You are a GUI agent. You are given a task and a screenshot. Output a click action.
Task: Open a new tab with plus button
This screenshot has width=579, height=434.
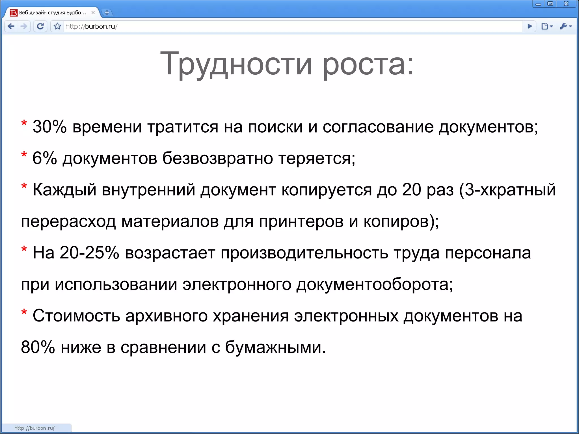107,12
